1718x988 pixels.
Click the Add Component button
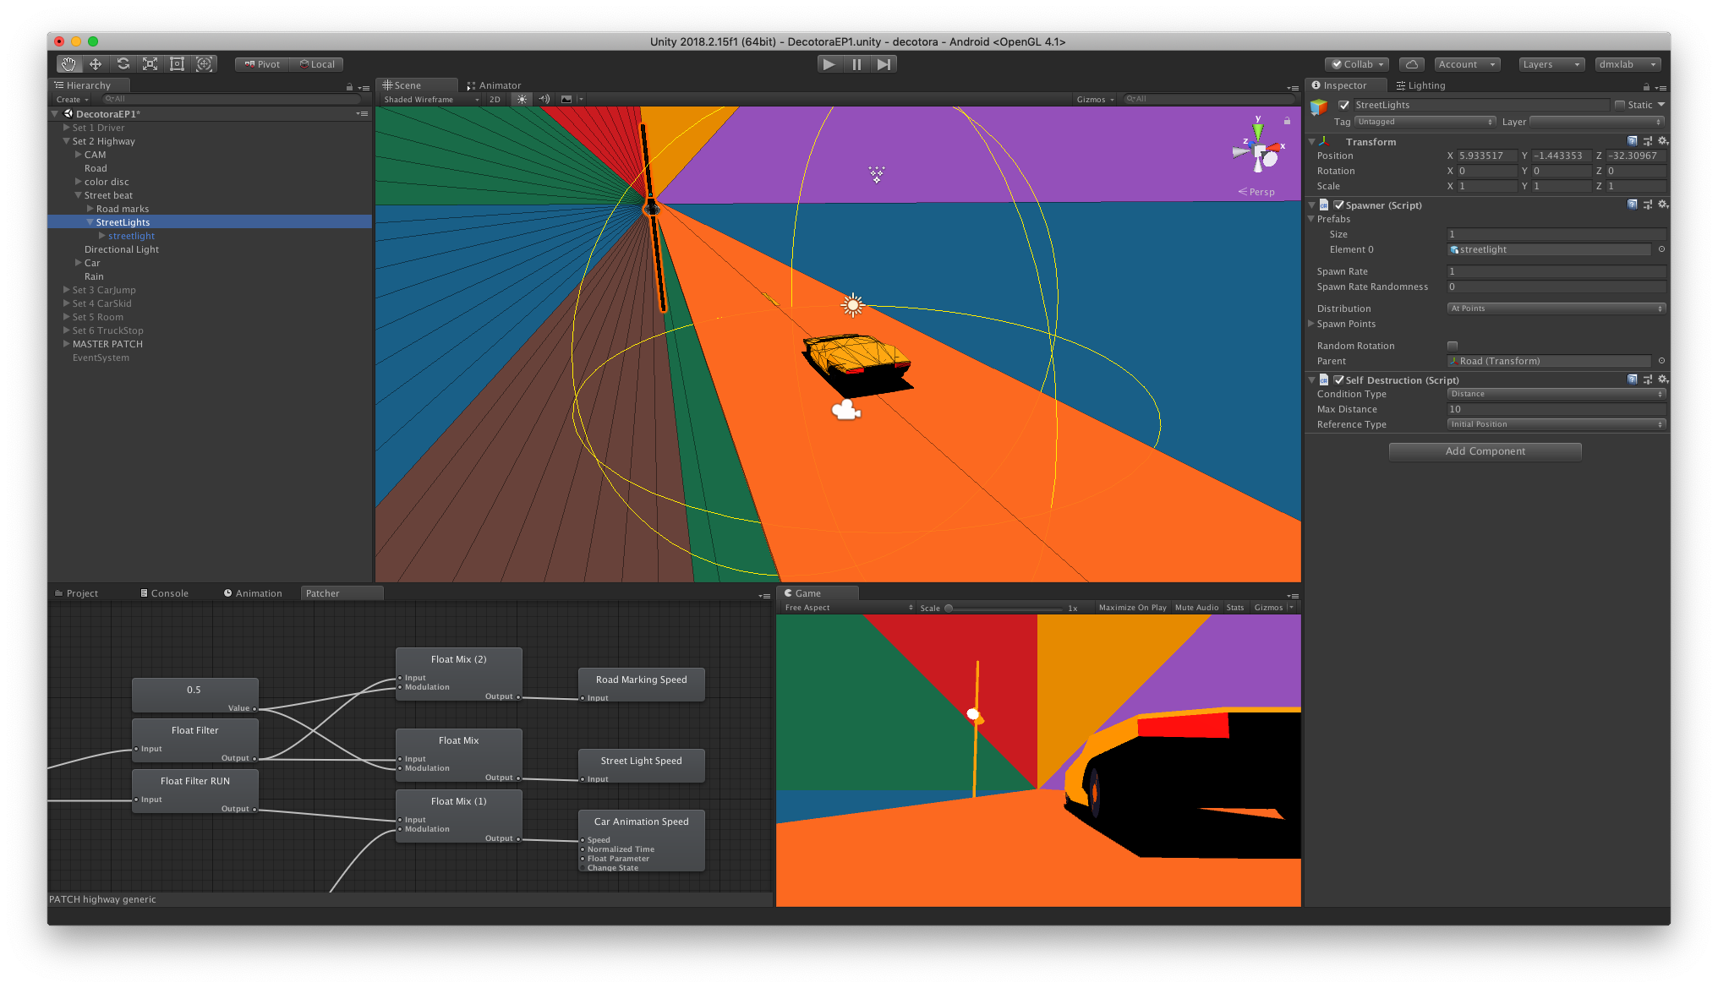pos(1485,451)
